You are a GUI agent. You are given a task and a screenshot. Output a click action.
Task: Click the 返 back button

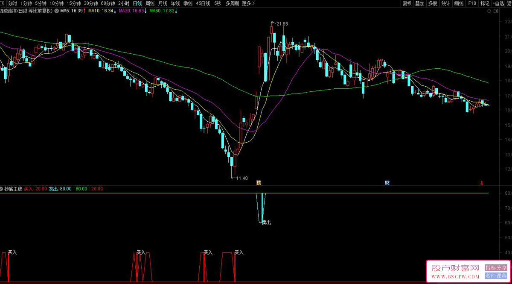509,3
